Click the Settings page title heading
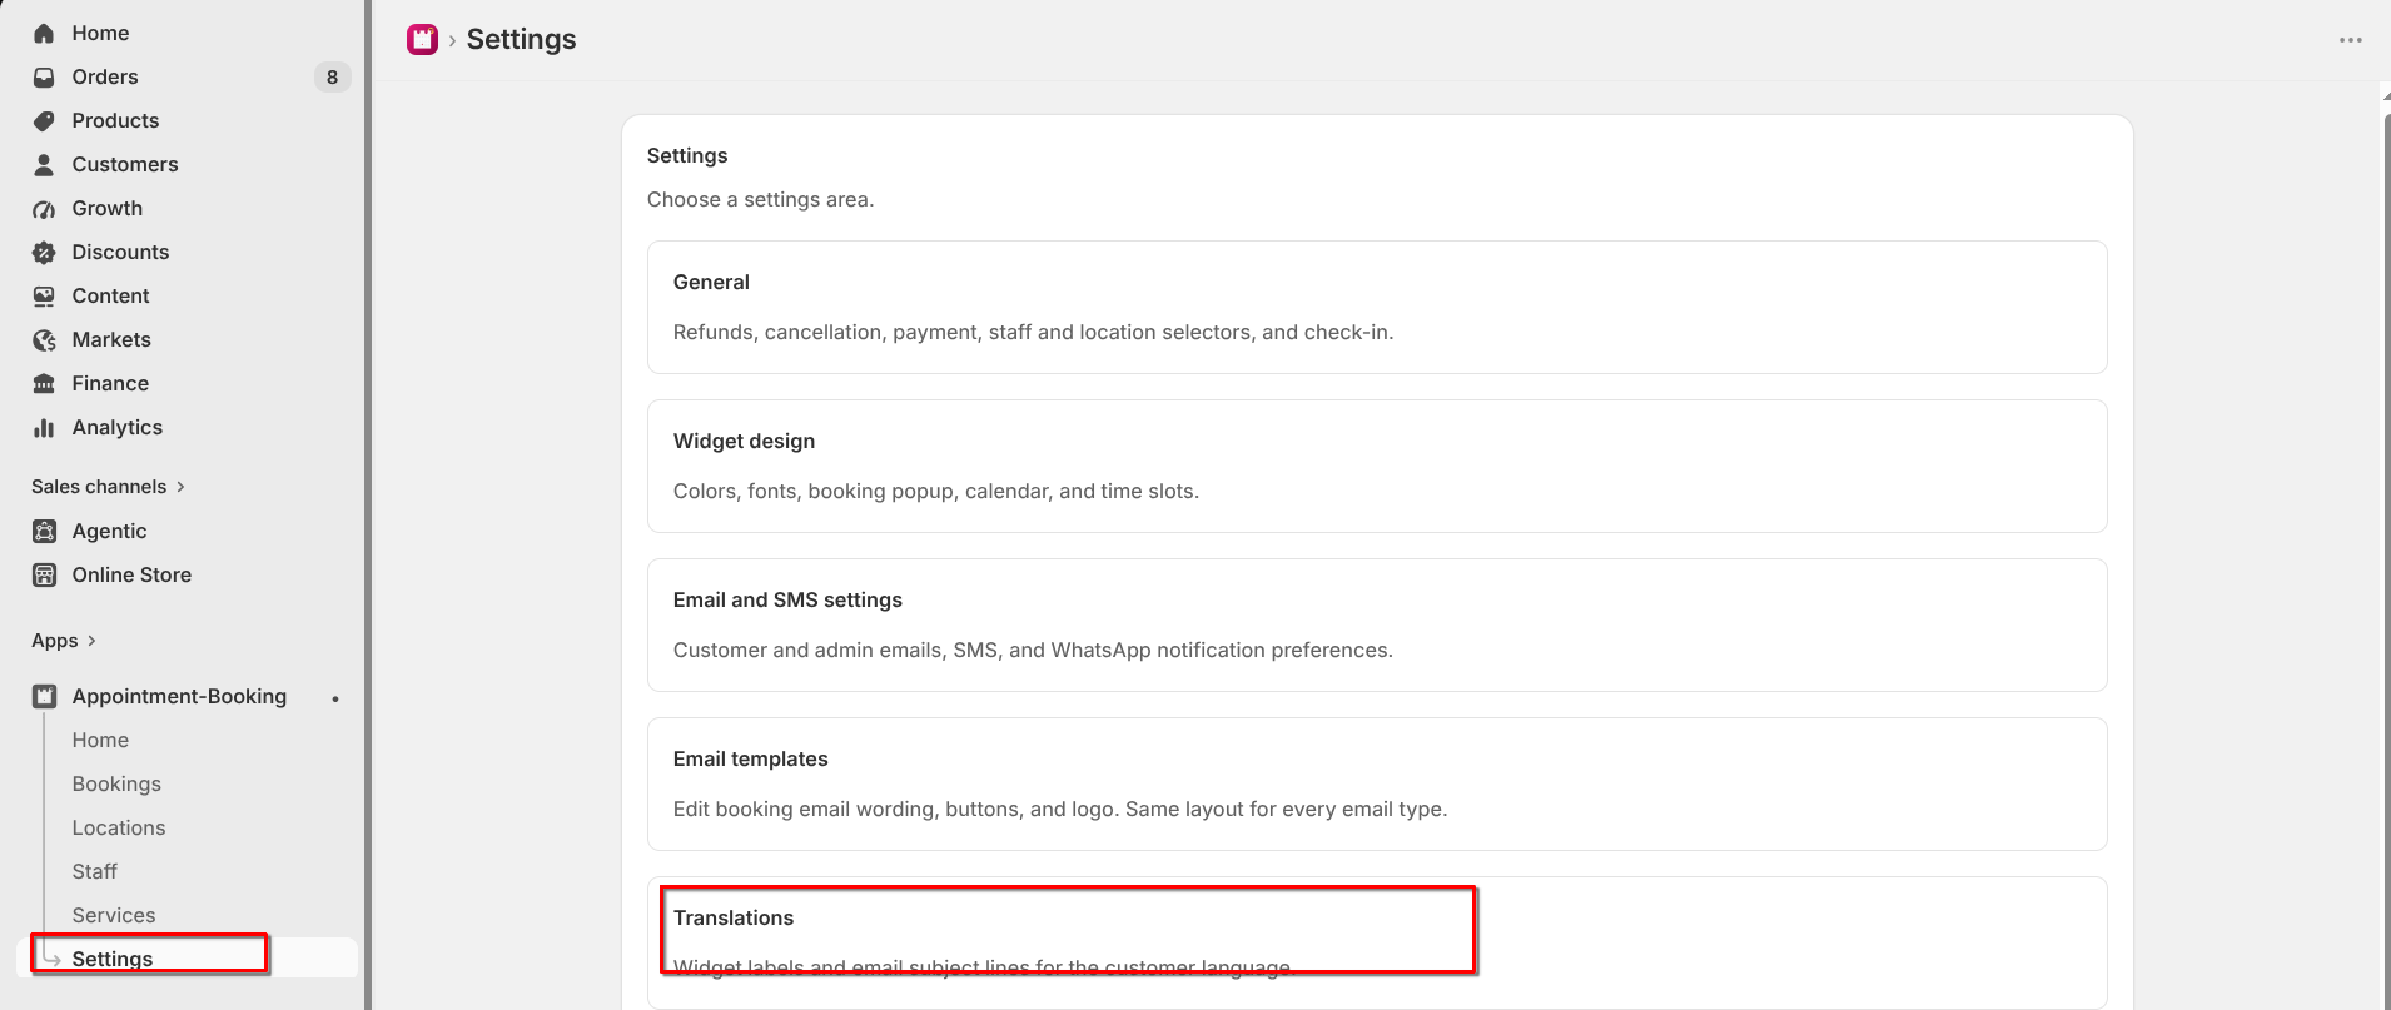The width and height of the screenshot is (2391, 1010). [521, 39]
